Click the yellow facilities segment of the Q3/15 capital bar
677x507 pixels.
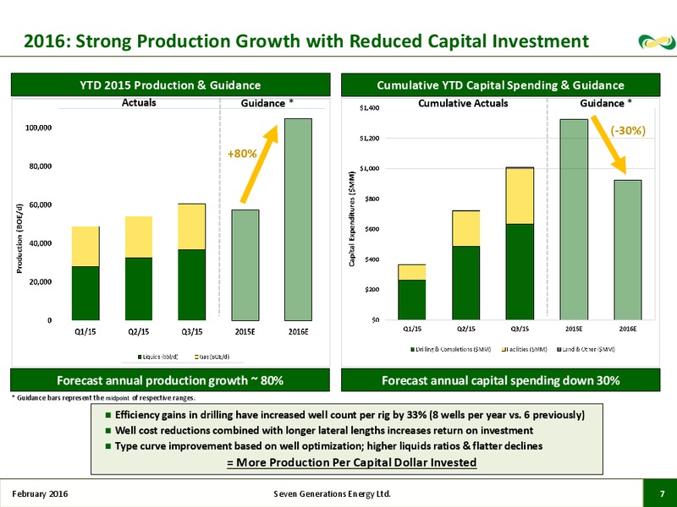(x=520, y=196)
